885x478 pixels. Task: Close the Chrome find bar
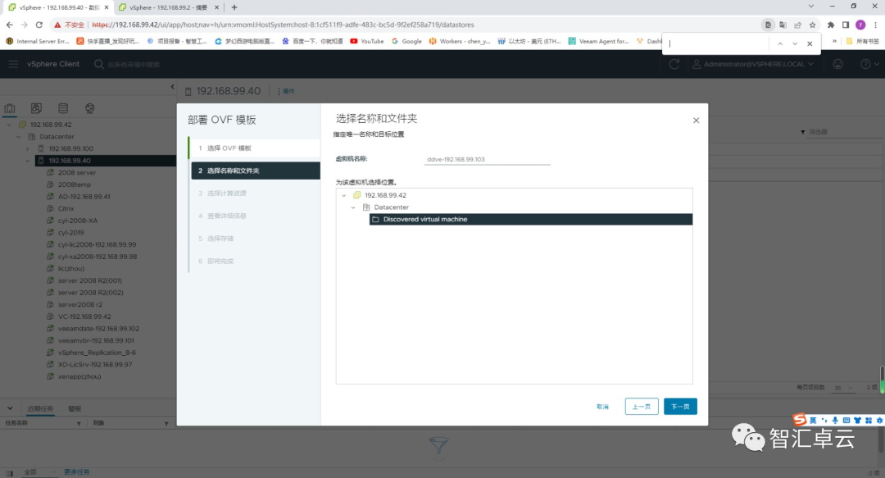point(810,43)
